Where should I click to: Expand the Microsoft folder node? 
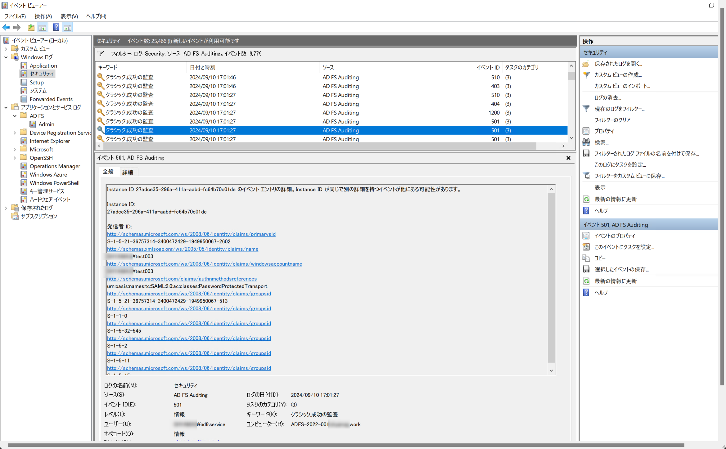coord(15,149)
